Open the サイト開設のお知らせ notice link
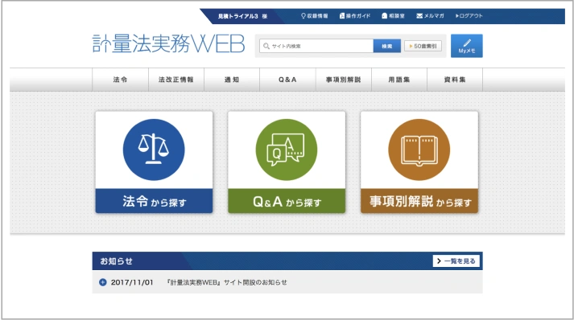Viewport: 574px width, 320px height. pyautogui.click(x=226, y=282)
